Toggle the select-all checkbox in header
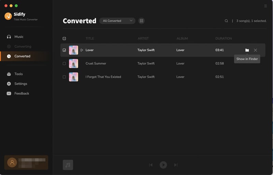Screen dimensions: 273x175 pos(64,38)
